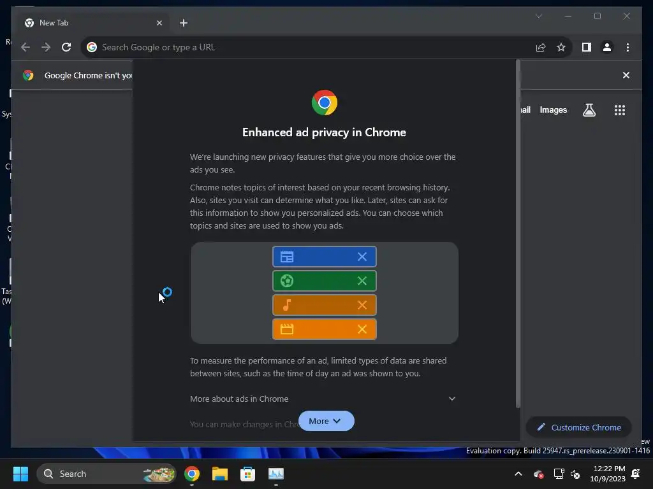This screenshot has width=653, height=489.
Task: Click the Chrome logo atop the dialog
Action: (x=325, y=103)
